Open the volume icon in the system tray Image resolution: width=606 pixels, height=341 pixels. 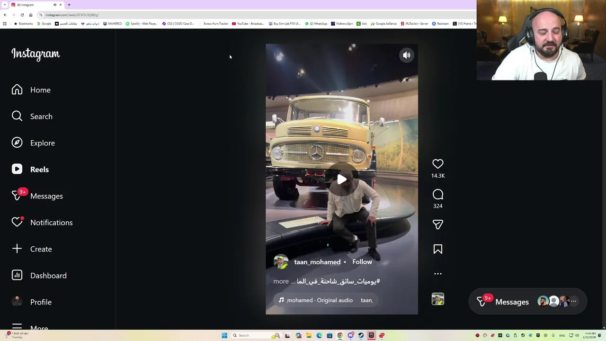click(x=577, y=335)
